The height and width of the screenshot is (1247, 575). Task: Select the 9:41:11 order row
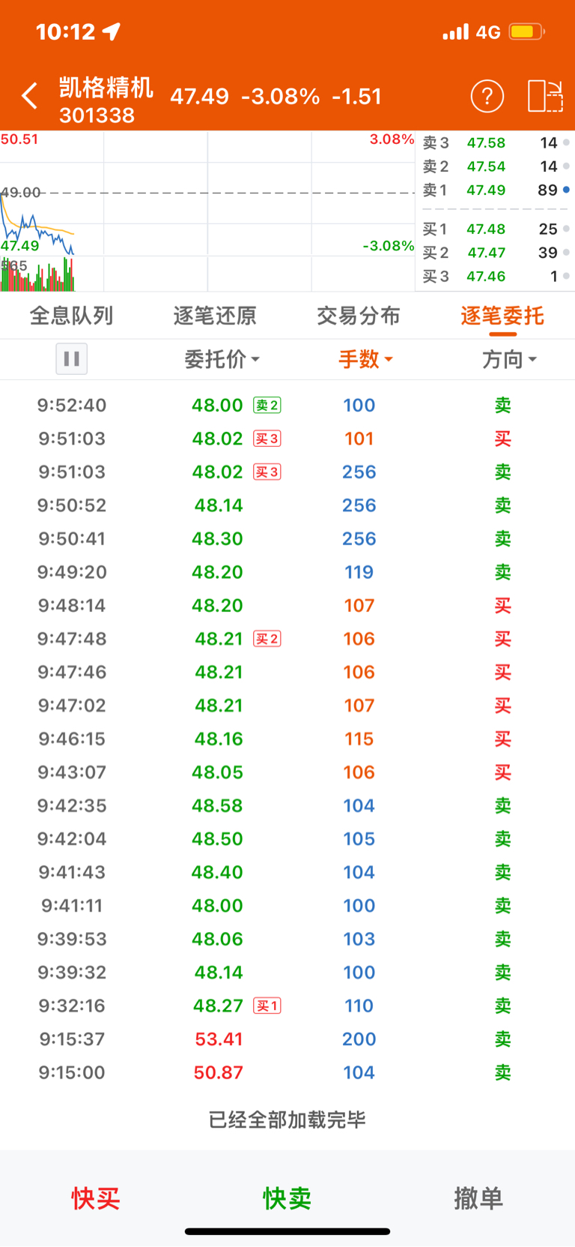tap(287, 906)
